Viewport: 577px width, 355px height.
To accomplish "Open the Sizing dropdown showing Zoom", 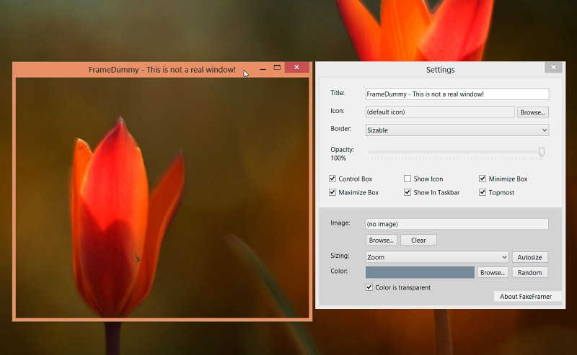I will click(437, 257).
